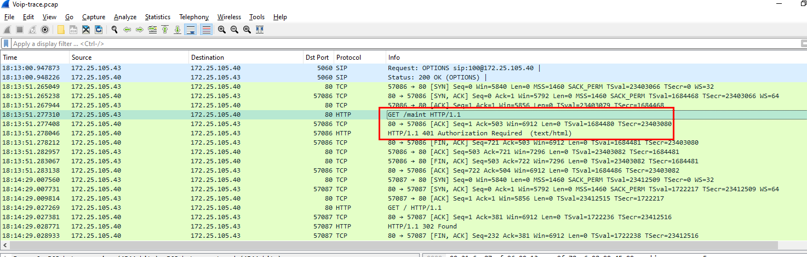Reload the capture file from toolbar
The width and height of the screenshot is (807, 257).
[x=99, y=30]
